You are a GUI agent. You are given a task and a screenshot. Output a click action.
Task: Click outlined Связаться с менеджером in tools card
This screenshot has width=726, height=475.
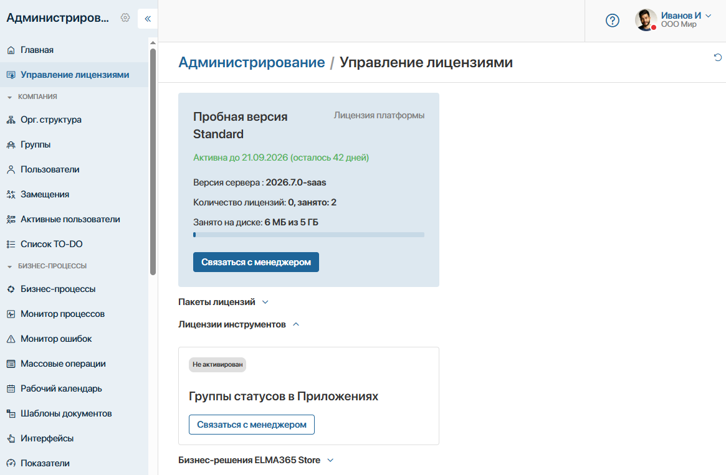point(251,425)
